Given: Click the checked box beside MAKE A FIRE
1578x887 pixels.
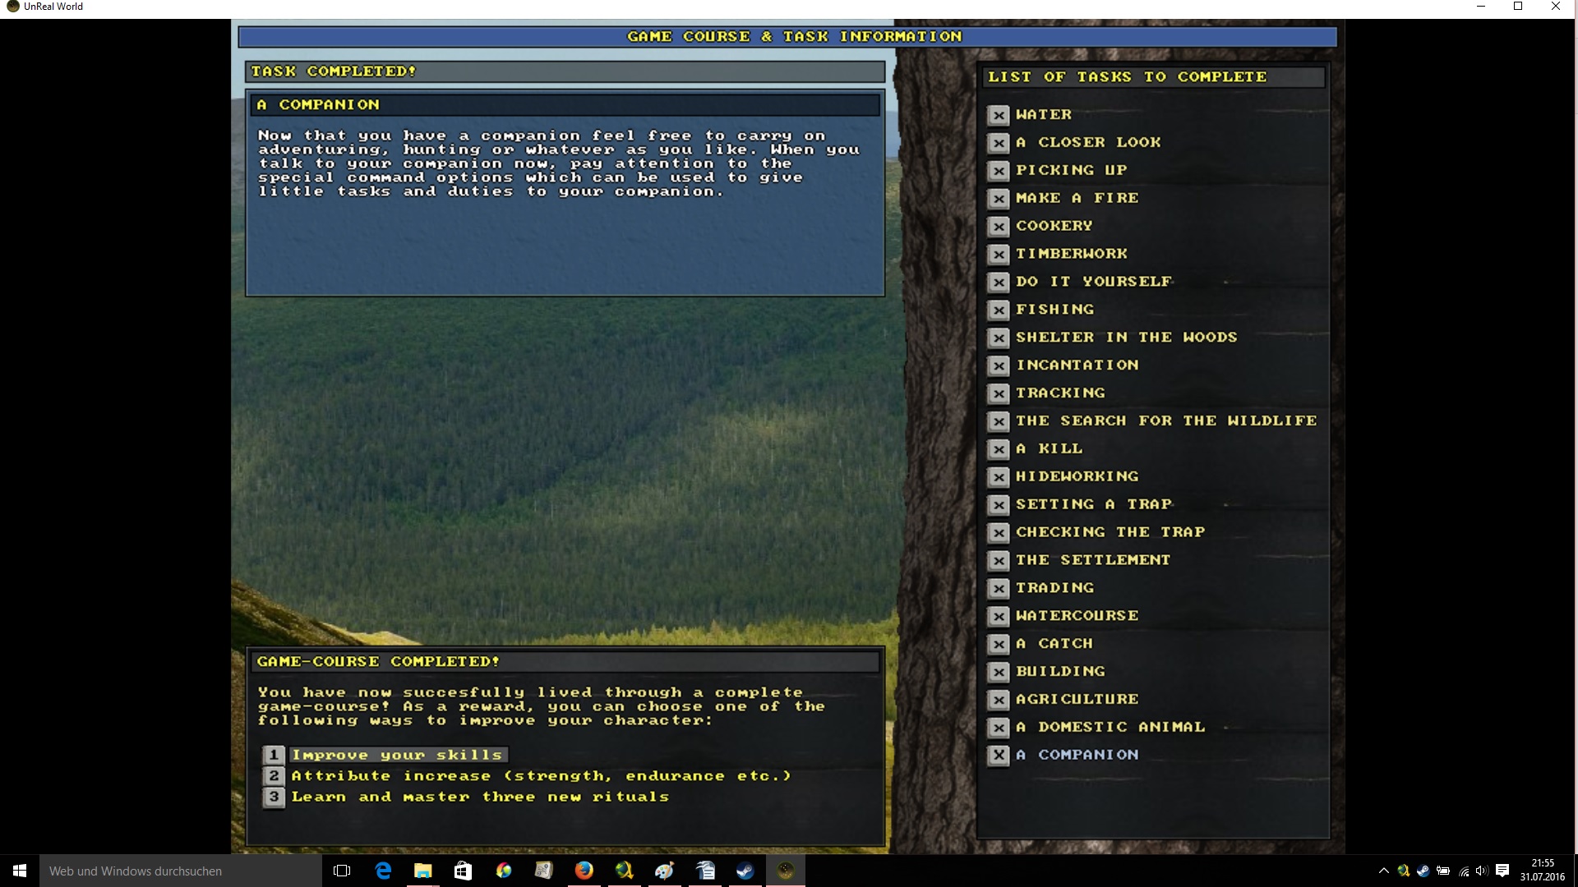Looking at the screenshot, I should coord(999,199).
